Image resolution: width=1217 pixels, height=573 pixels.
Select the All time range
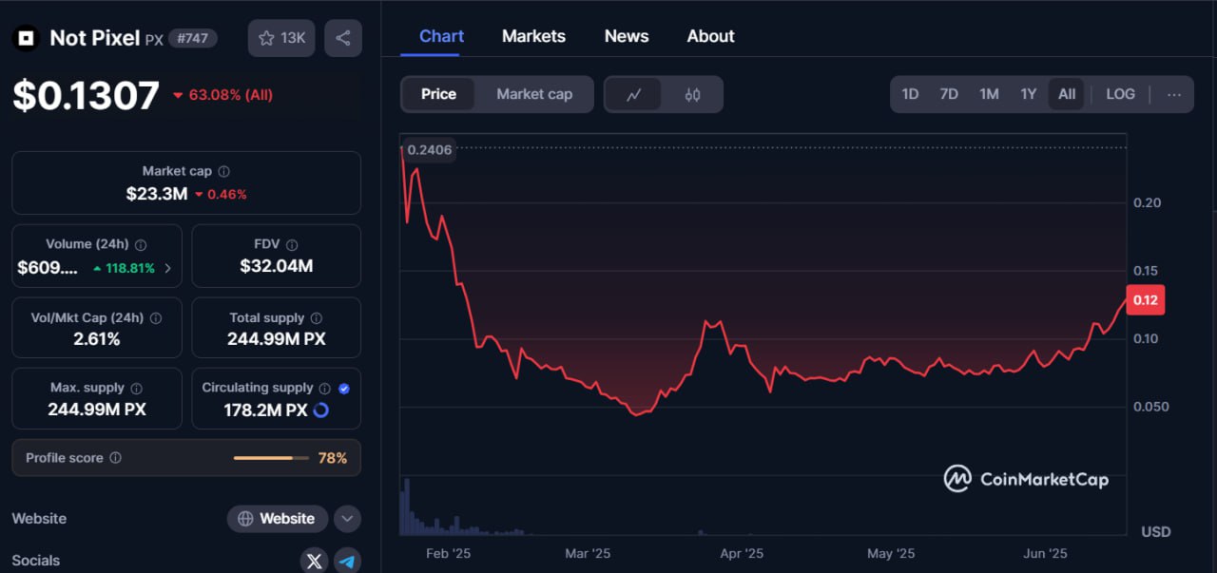point(1067,94)
